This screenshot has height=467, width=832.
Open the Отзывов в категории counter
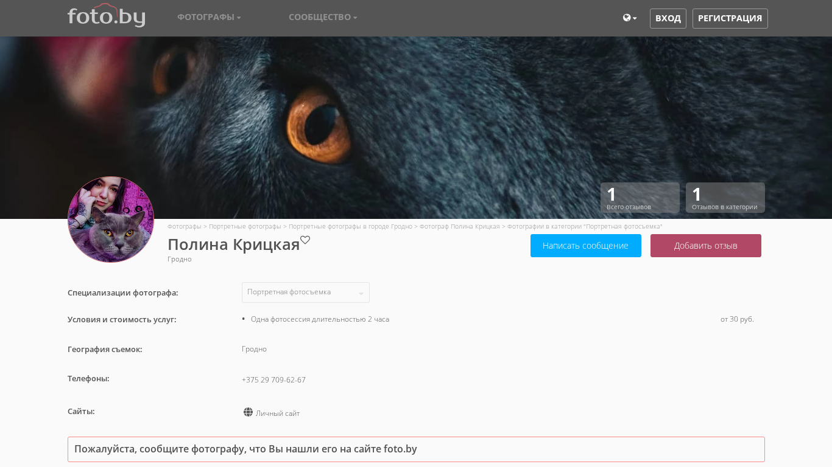pos(725,198)
